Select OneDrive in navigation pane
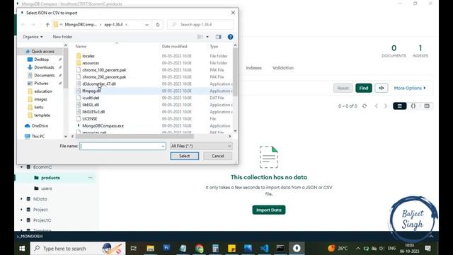The height and width of the screenshot is (255, 453). (x=40, y=126)
